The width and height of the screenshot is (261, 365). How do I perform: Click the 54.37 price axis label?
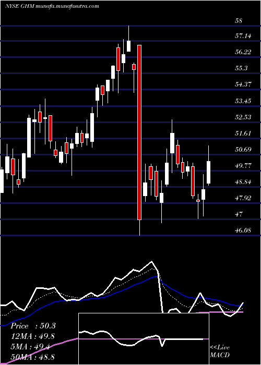243,84
